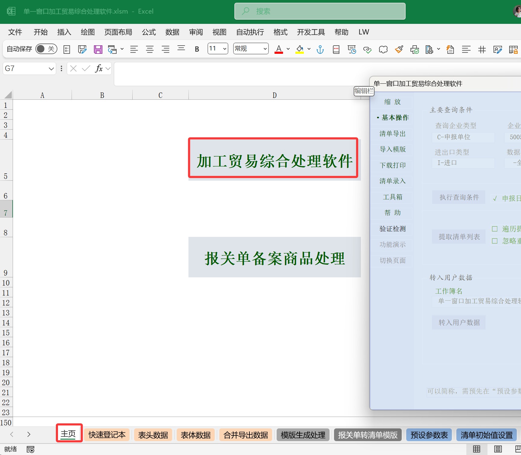Image resolution: width=521 pixels, height=455 pixels.
Task: Click the purple Save floppy icon
Action: 98,49
